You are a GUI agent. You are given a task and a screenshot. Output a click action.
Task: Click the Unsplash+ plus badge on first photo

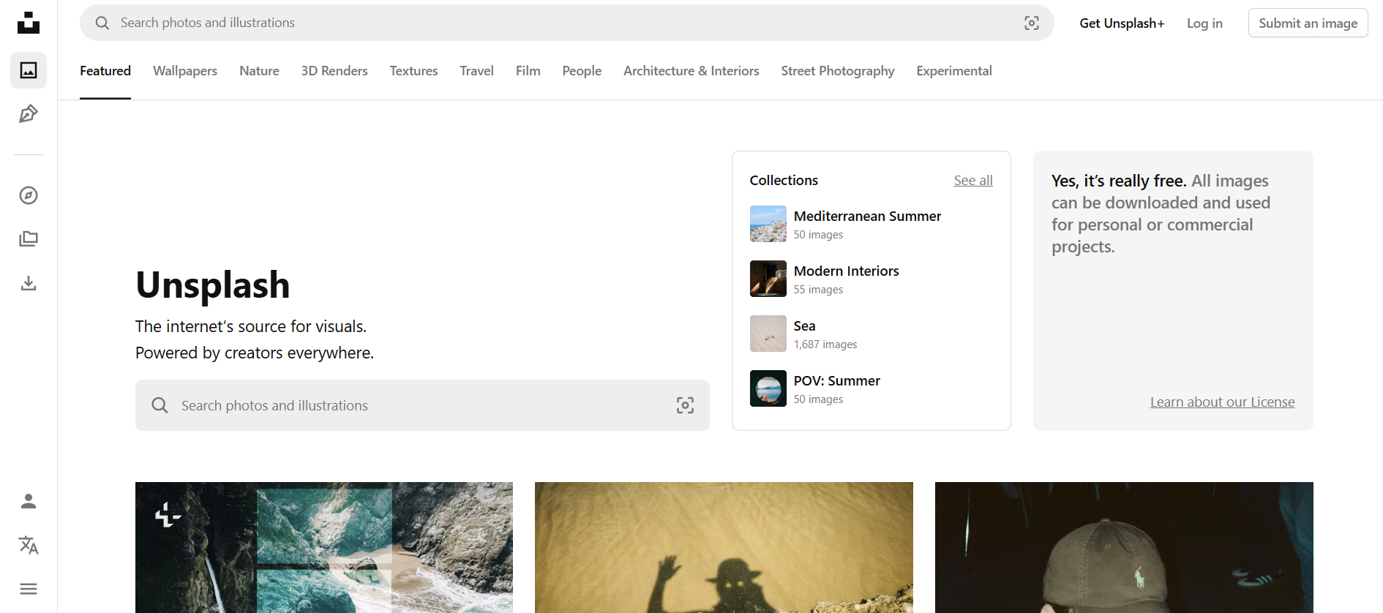tap(168, 515)
